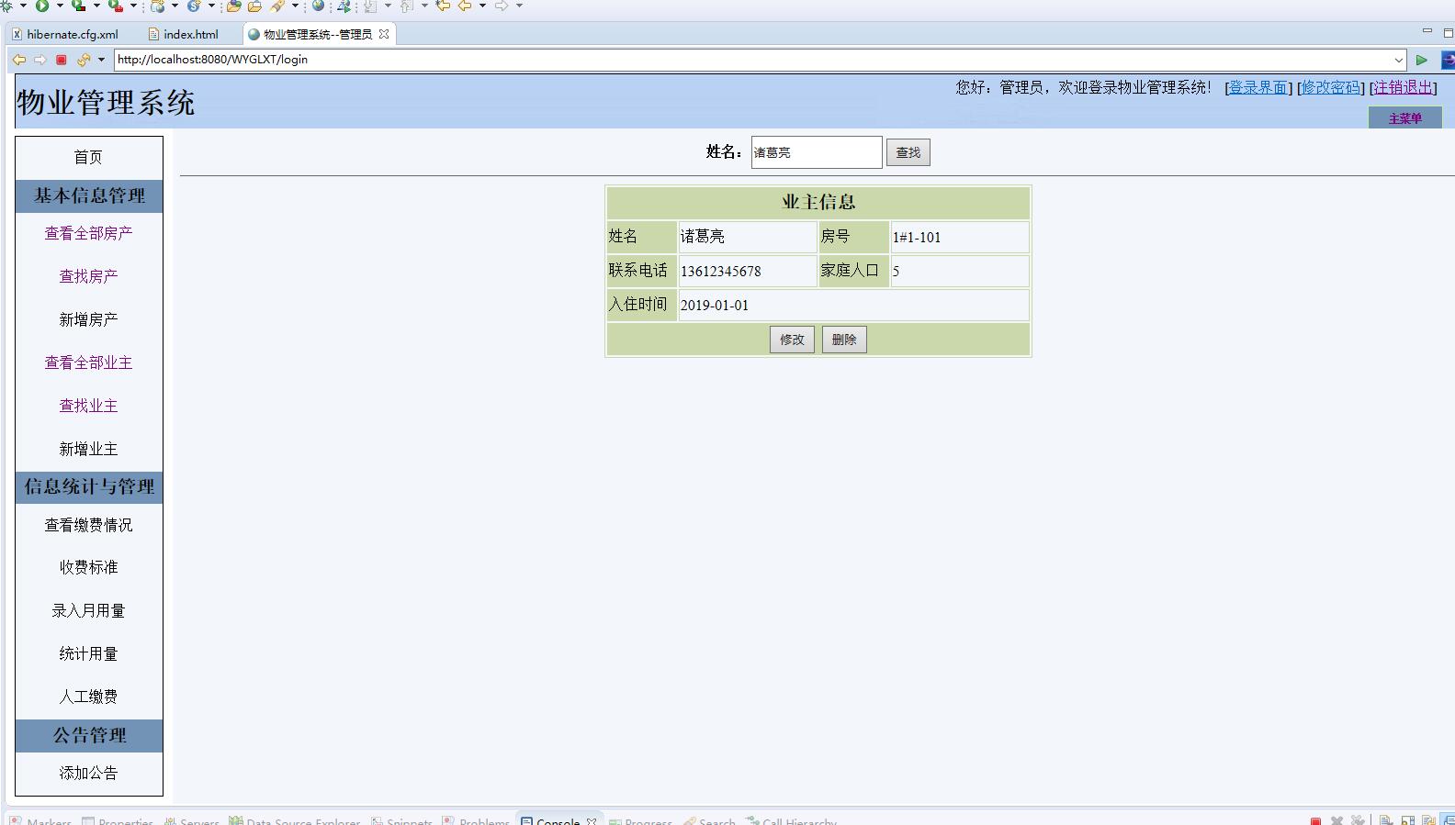This screenshot has width=1455, height=825.
Task: Click phone number 13612345678 field
Action: tap(748, 271)
